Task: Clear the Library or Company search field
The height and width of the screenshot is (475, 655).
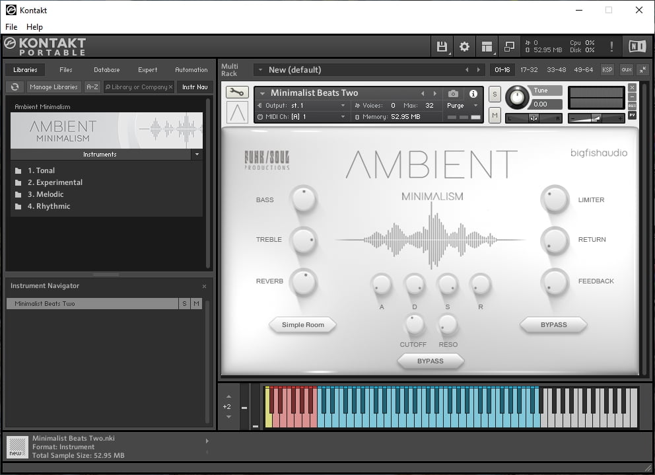Action: [170, 87]
